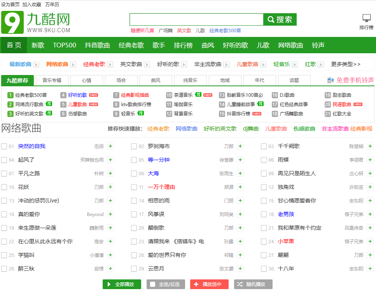Add 一万个理由 with its plus icon

(x=240, y=187)
